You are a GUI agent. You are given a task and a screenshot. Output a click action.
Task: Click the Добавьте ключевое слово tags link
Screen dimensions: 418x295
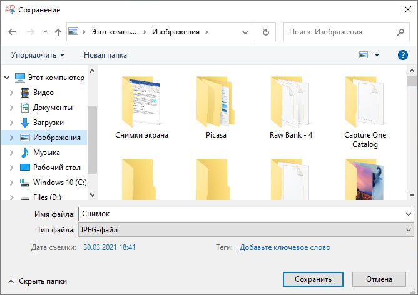[285, 247]
